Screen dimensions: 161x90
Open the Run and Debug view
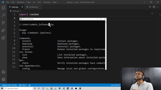coord(3,30)
